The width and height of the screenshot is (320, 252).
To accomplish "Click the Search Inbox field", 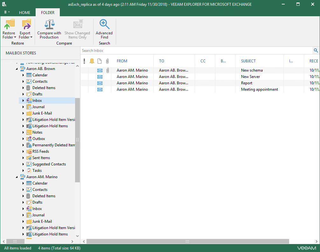I will point(197,51).
